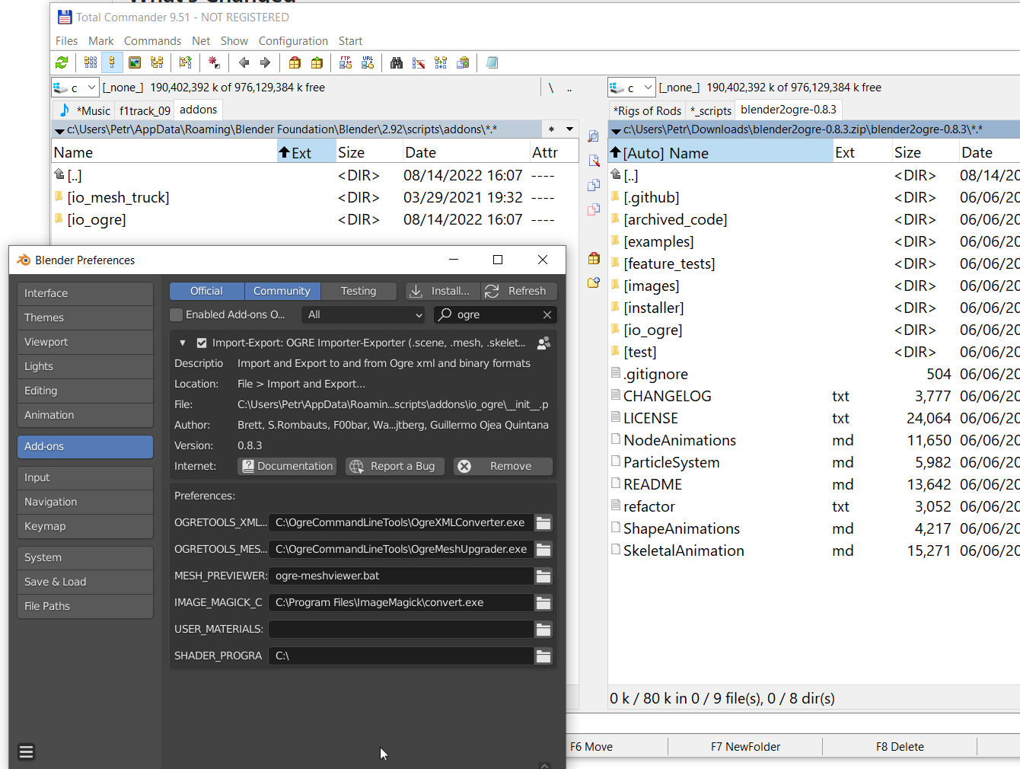
Task: Collapse the OGRE Importer-Exporter add-on details
Action: pyautogui.click(x=183, y=343)
